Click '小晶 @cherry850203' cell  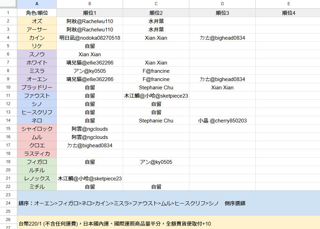point(222,121)
